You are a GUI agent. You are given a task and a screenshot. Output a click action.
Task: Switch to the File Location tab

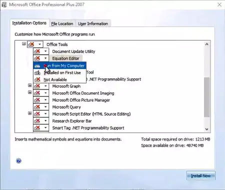point(62,23)
